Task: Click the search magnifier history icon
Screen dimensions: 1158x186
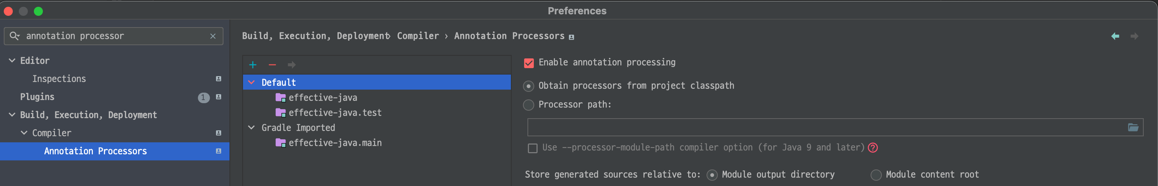Action: (14, 36)
